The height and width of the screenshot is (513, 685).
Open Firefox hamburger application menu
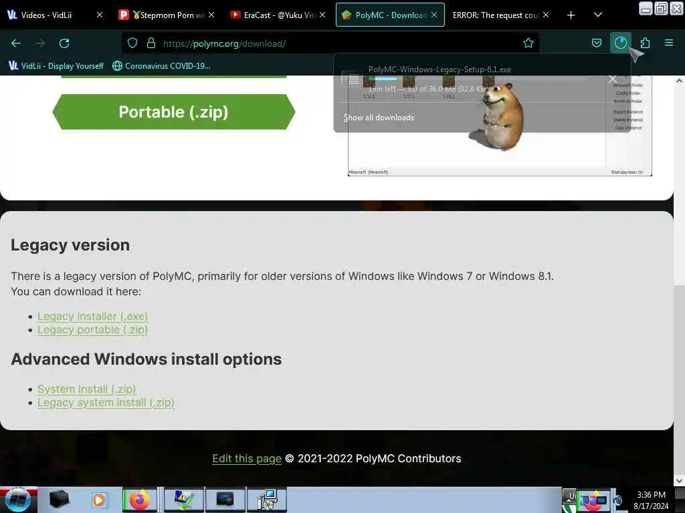point(669,43)
